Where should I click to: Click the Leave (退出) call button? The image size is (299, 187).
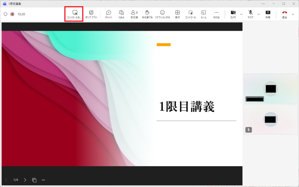[284, 14]
